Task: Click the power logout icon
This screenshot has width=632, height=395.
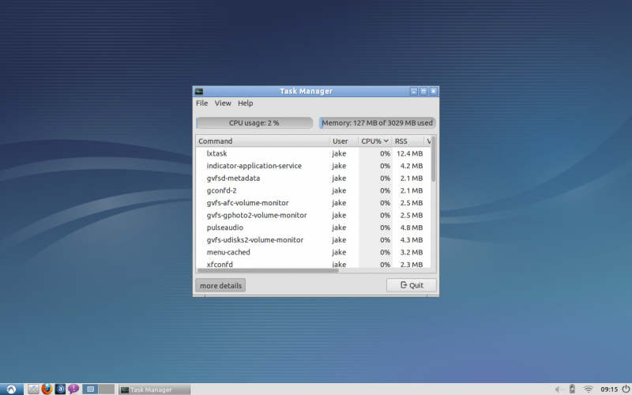Action: pyautogui.click(x=626, y=389)
